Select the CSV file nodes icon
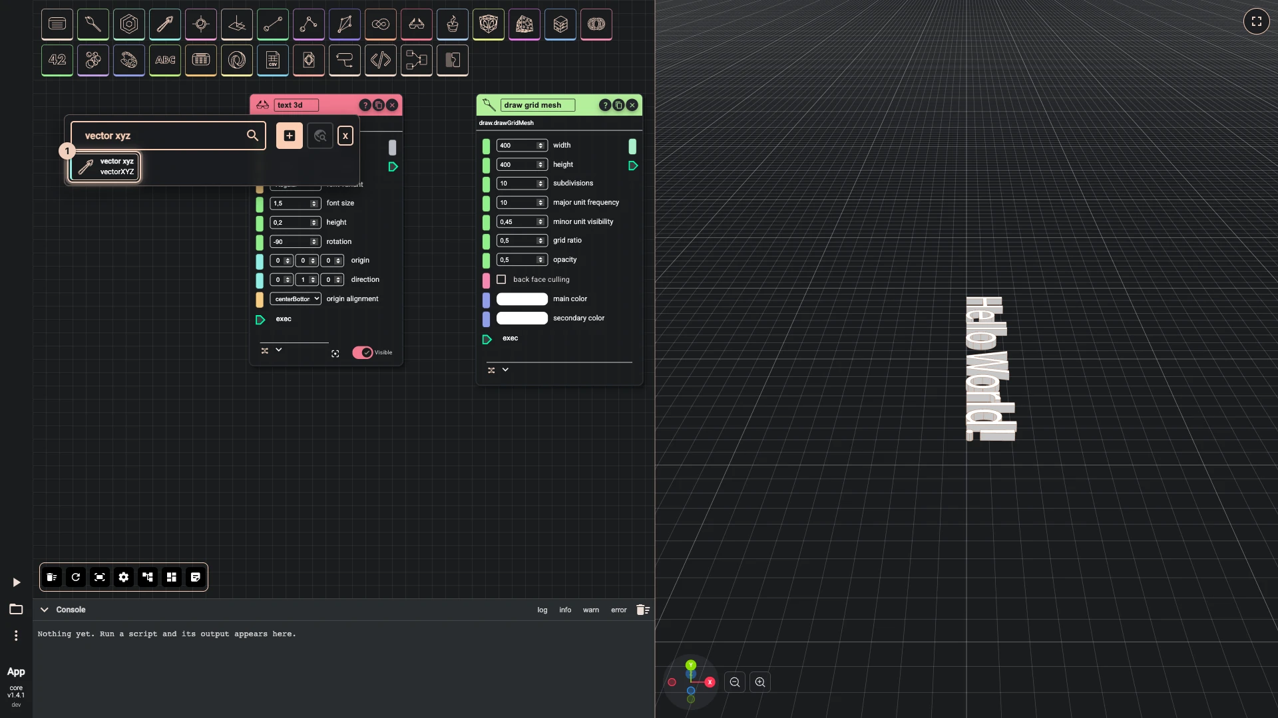The image size is (1278, 718). (273, 60)
